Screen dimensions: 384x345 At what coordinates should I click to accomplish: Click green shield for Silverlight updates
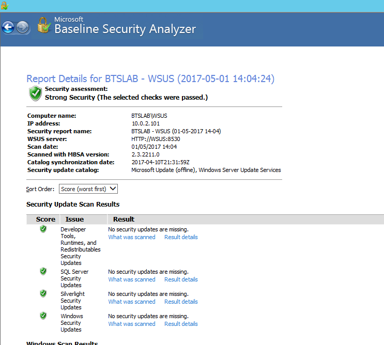pyautogui.click(x=43, y=294)
